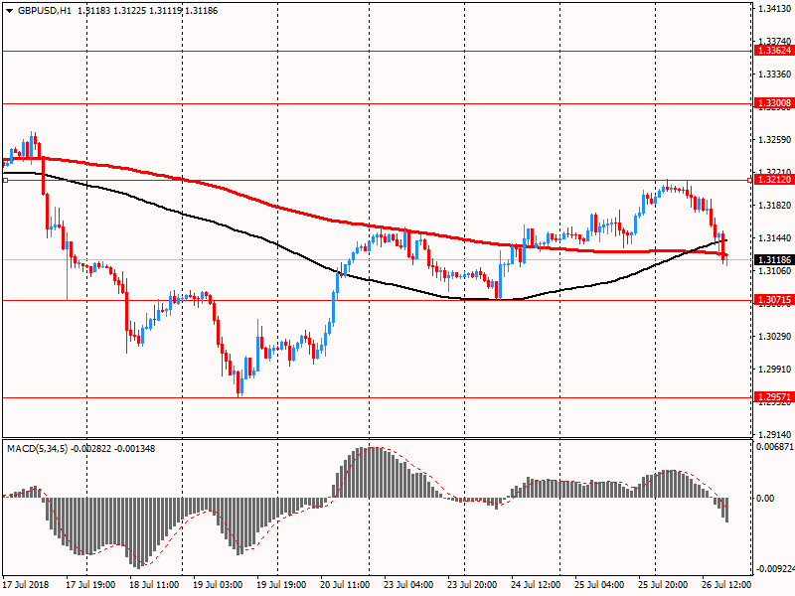Click the MACD scale value -0.009224
The image size is (795, 596).
[775, 569]
